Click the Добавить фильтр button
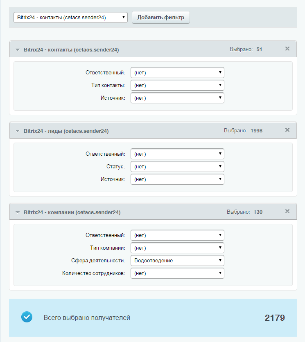 click(161, 18)
